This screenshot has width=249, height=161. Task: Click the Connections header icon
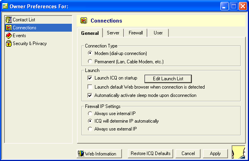coord(84,21)
